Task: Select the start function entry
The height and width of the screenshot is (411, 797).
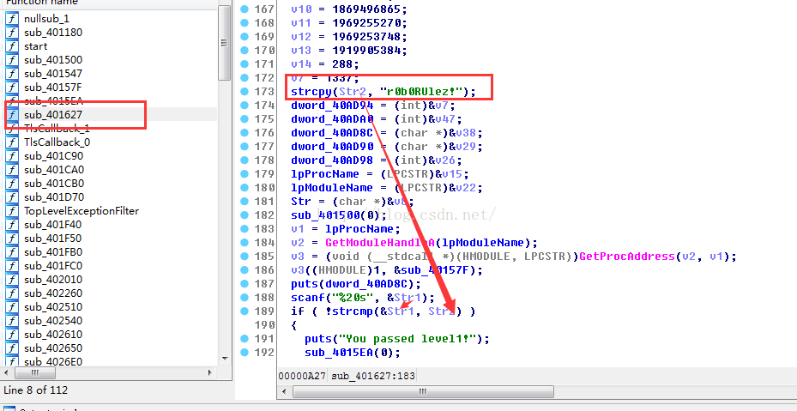Action: pos(35,46)
